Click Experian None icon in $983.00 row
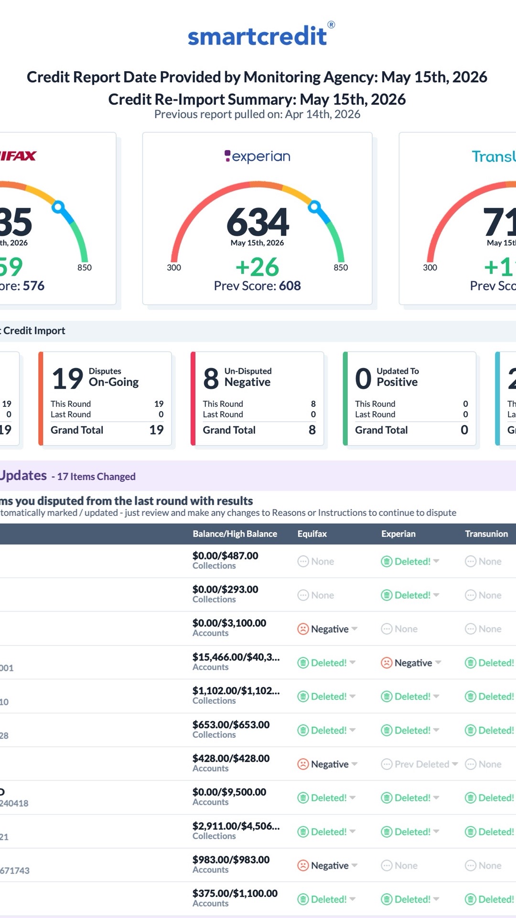This screenshot has height=918, width=516. coord(387,865)
